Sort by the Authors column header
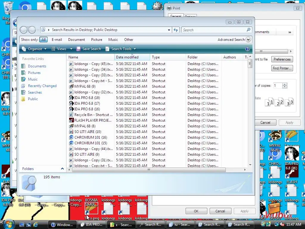Screen dimensions: 305x229 [x=232, y=57]
